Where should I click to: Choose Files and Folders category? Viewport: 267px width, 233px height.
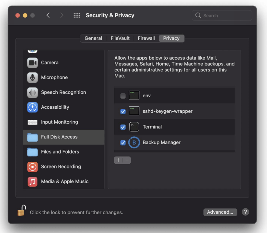(64, 152)
